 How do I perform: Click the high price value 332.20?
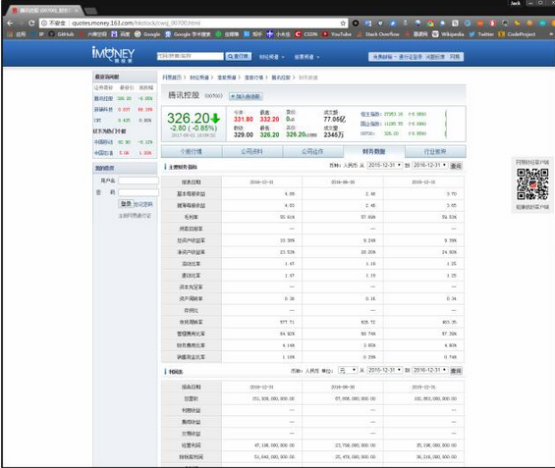tap(270, 120)
